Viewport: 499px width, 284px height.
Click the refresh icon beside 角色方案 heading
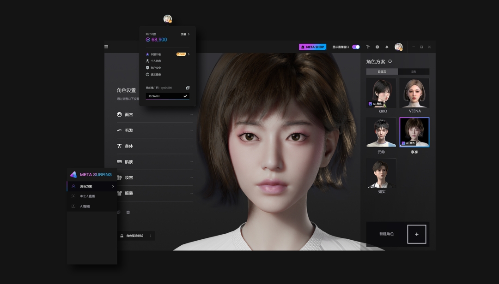coord(390,61)
